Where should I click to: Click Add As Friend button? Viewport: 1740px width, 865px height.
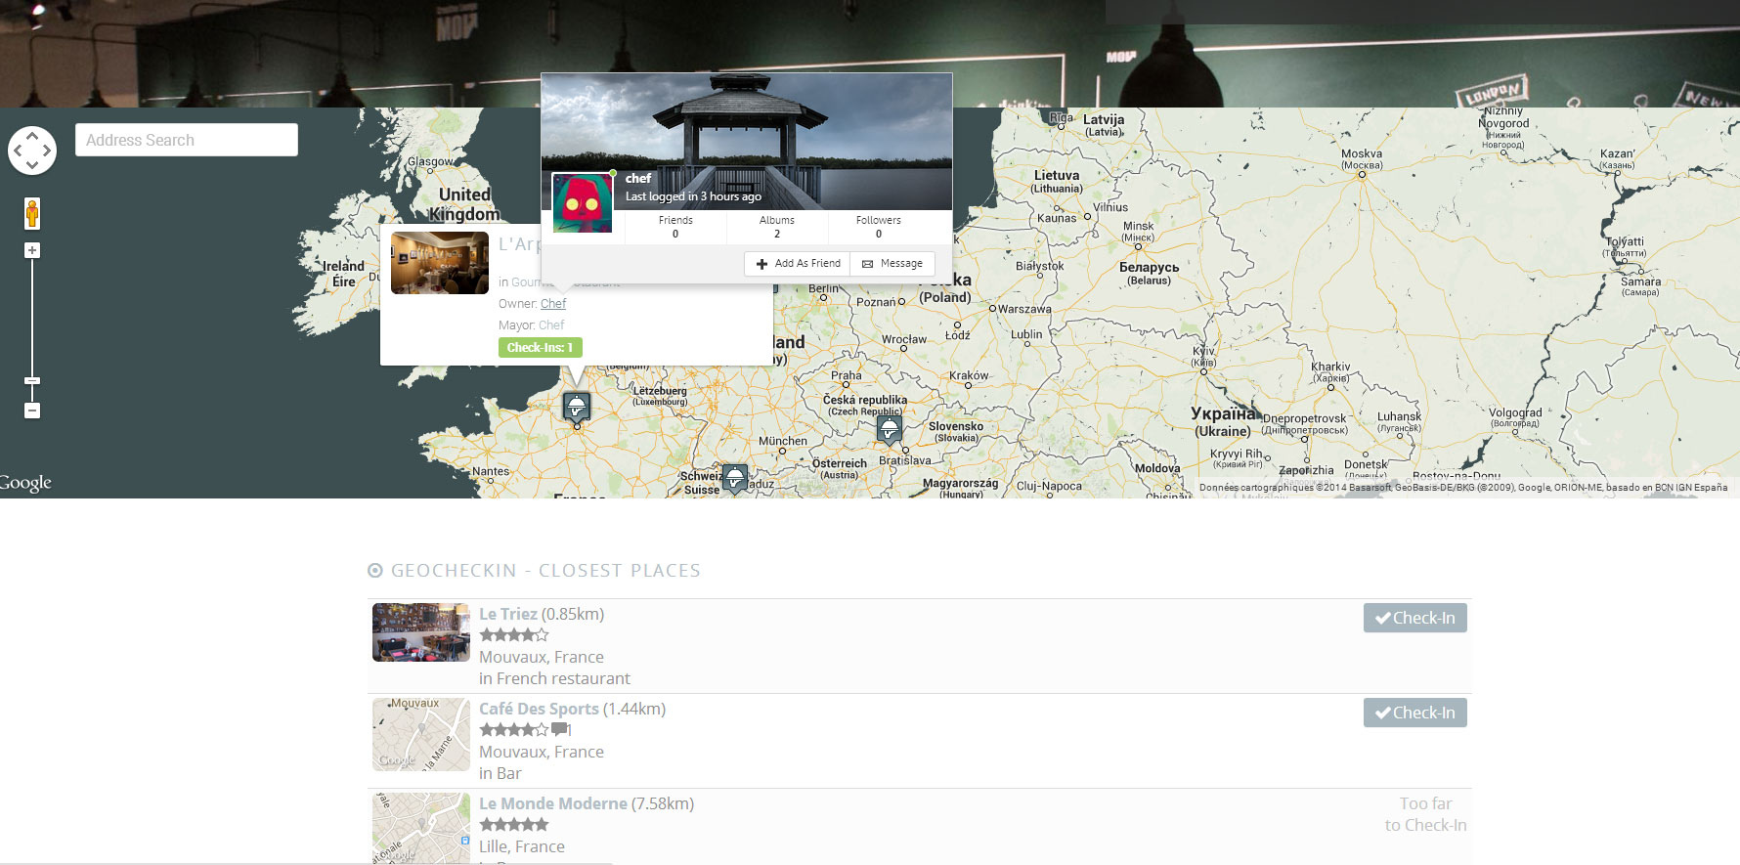[x=798, y=264]
